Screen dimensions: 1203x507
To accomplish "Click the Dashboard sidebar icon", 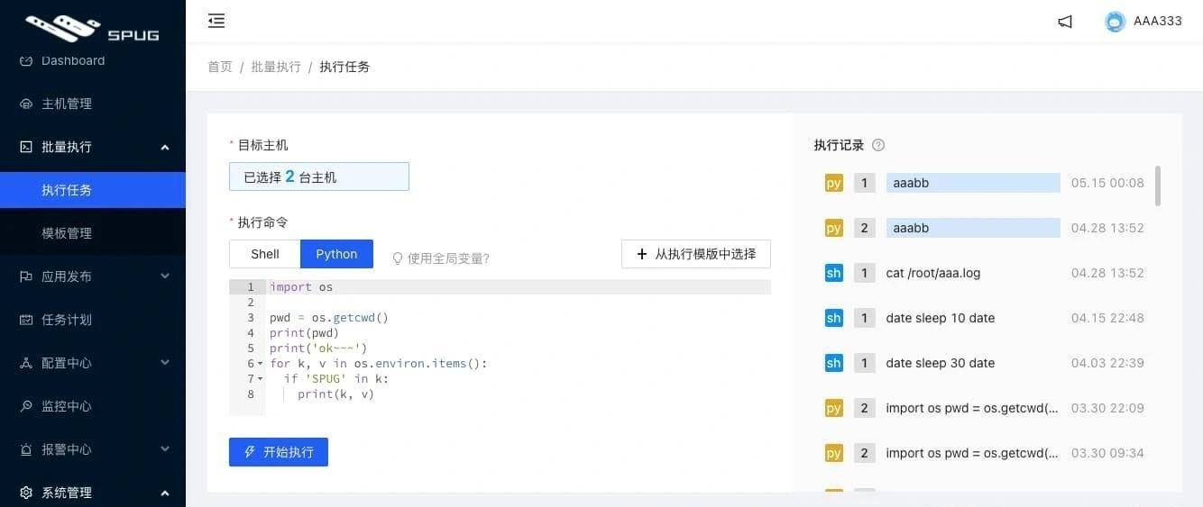I will pos(26,60).
